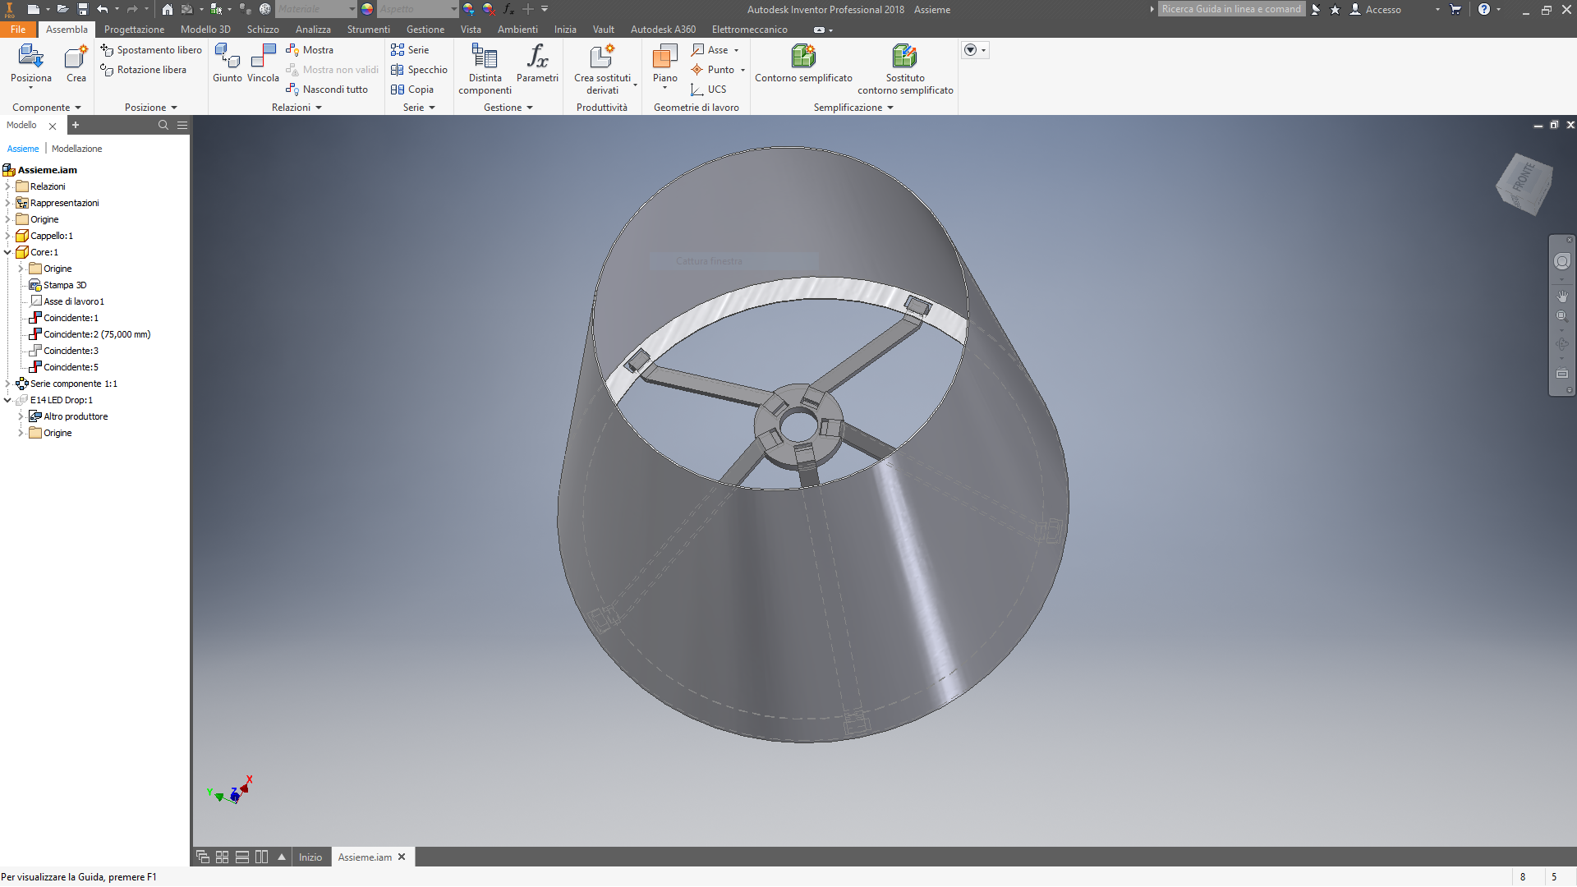Open the Analizza ribbon tab
Viewport: 1577px width, 887px height.
pyautogui.click(x=313, y=30)
